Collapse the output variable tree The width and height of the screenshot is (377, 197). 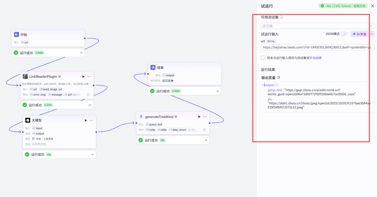pos(263,85)
